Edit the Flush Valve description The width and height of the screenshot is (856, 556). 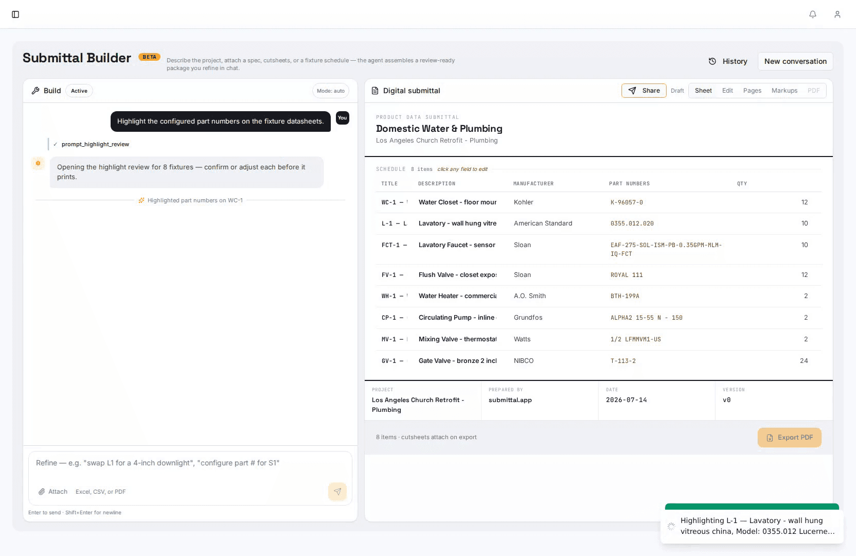(x=457, y=275)
